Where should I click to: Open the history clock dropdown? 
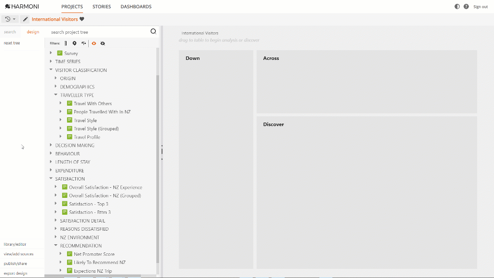(x=10, y=19)
